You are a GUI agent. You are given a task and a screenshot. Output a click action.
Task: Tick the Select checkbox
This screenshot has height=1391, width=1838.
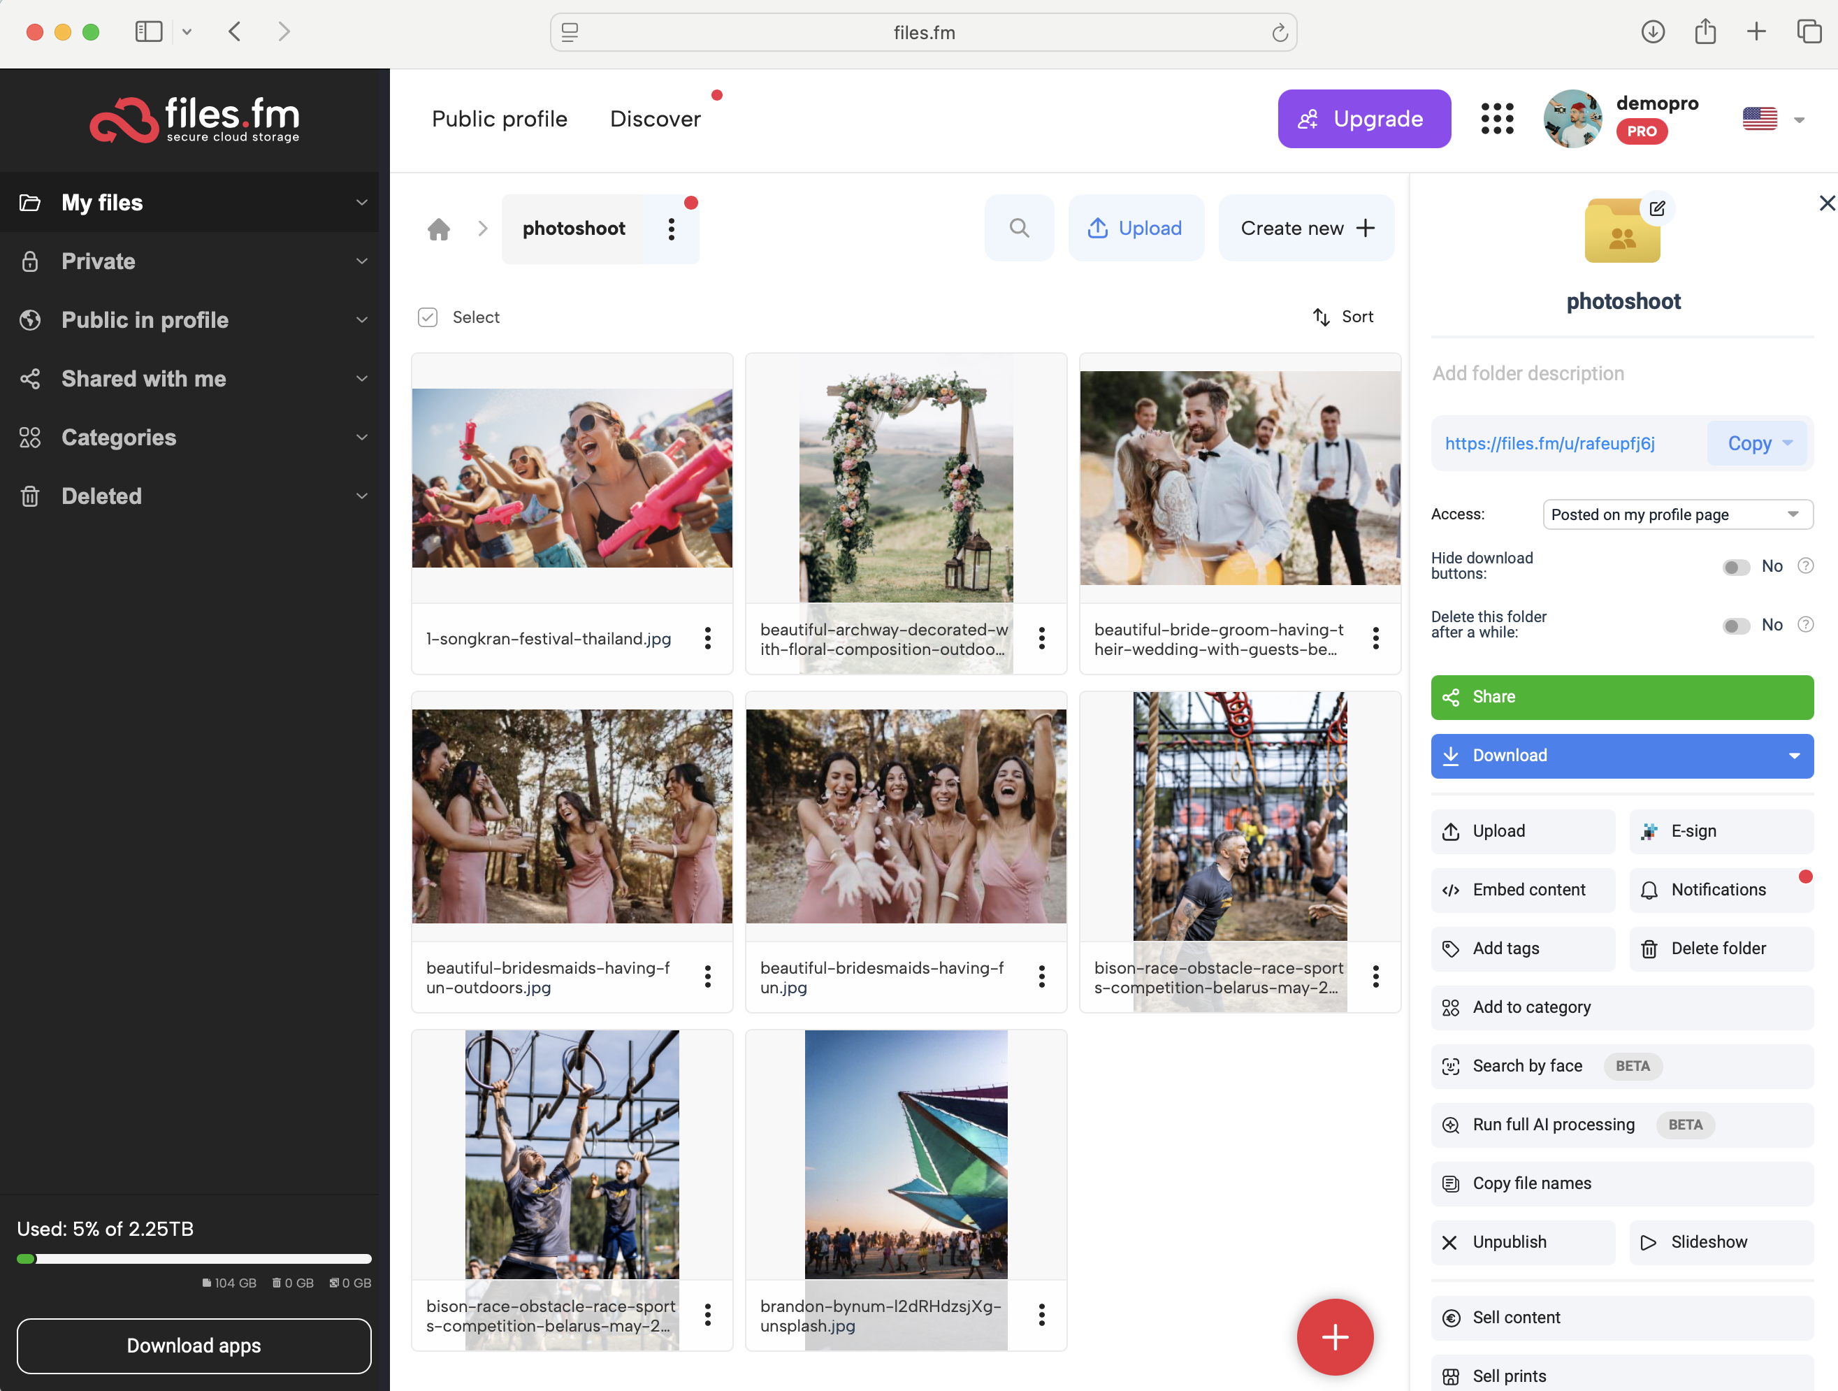pos(428,317)
